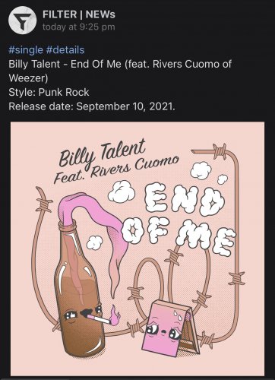Tap the #details hashtag

point(65,49)
